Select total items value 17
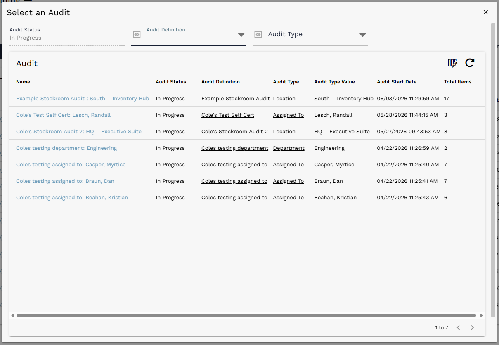 447,99
